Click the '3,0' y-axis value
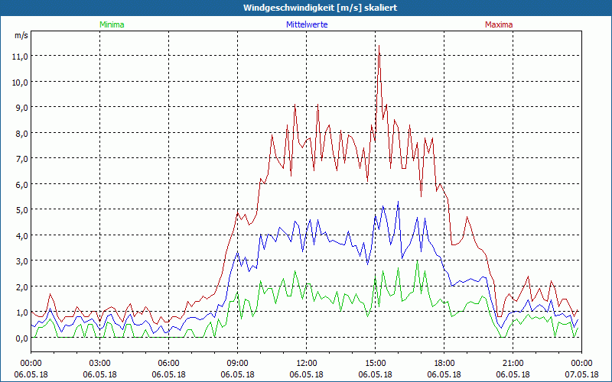Screen dimensions: 612x382 (22, 261)
